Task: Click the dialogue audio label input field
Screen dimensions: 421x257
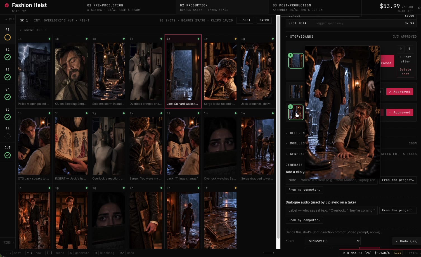Action: pos(332,210)
